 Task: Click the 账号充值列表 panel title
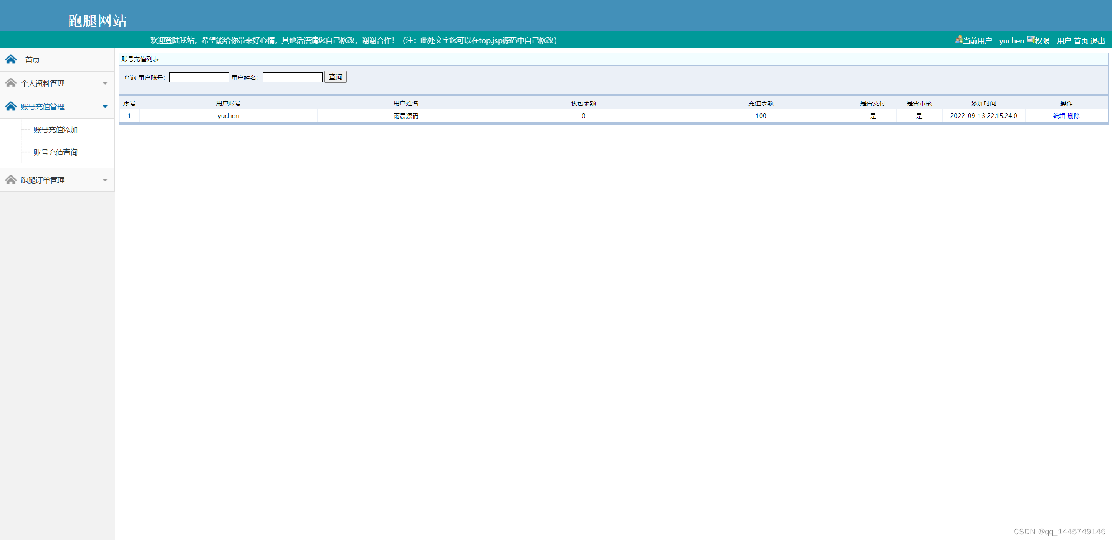[140, 59]
